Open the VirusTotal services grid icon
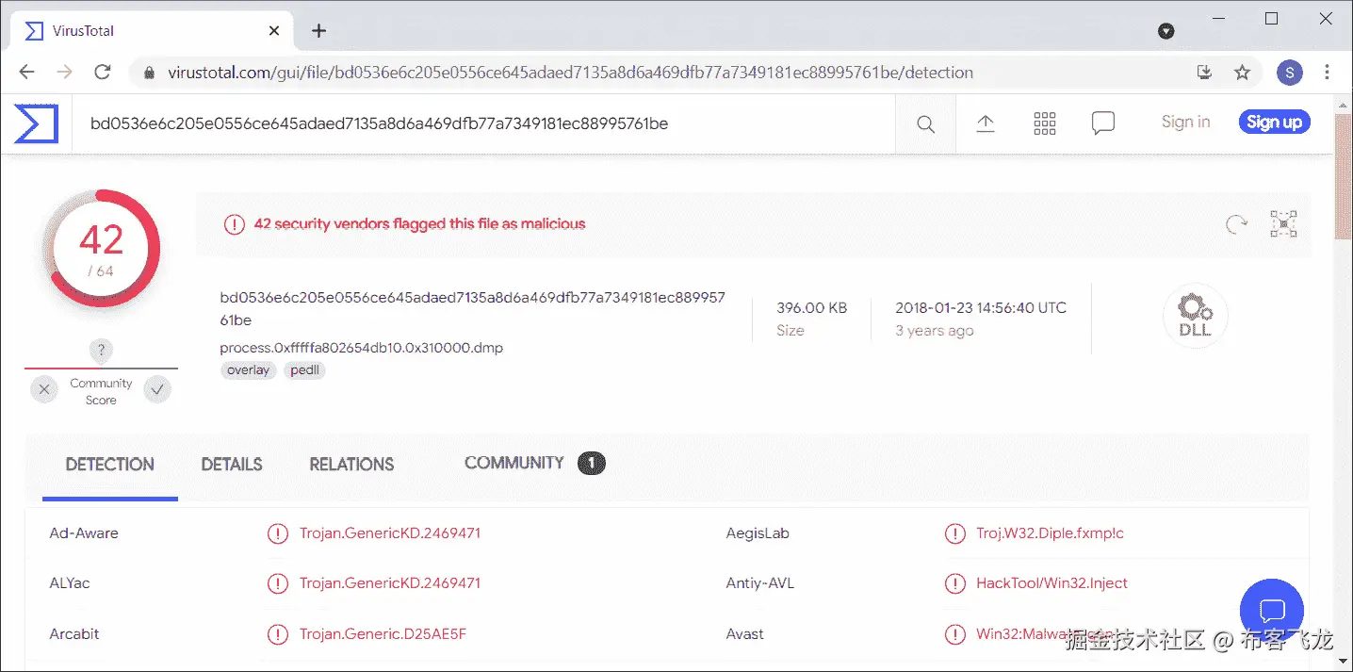This screenshot has height=672, width=1353. (x=1044, y=123)
